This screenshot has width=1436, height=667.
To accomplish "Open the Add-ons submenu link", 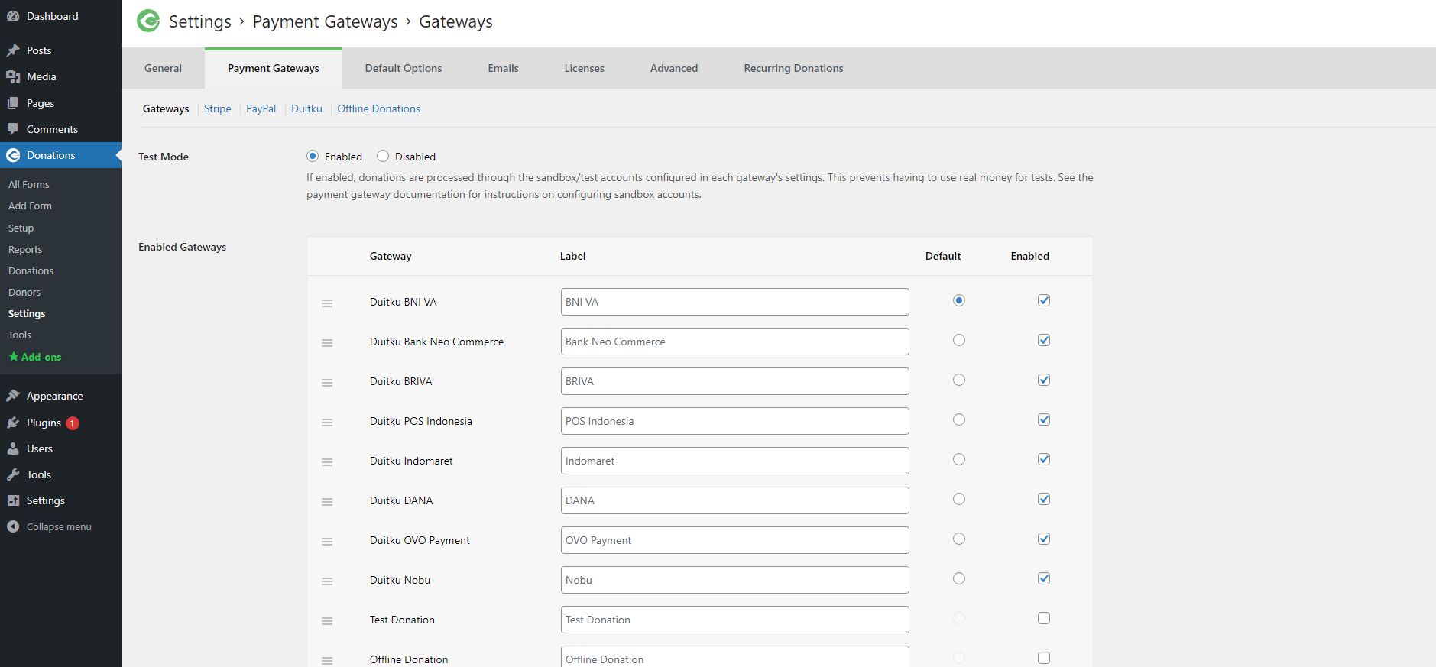I will [x=35, y=357].
